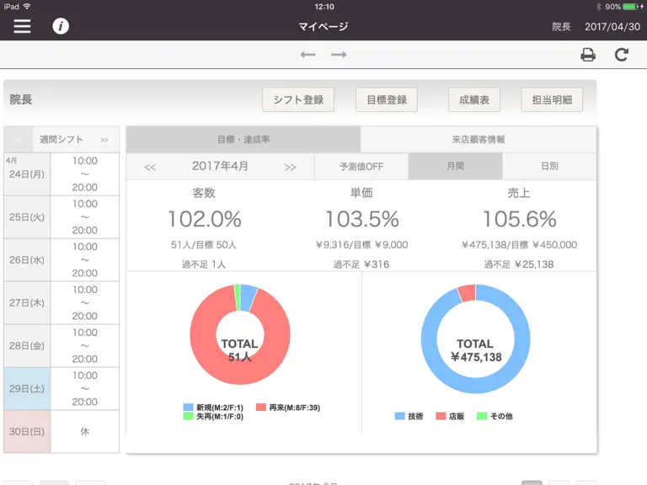Tap 院長 user label in header
The image size is (647, 485).
click(561, 27)
